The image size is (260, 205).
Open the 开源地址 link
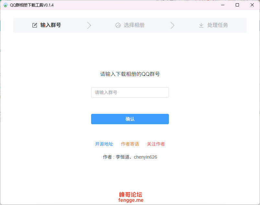tap(104, 144)
